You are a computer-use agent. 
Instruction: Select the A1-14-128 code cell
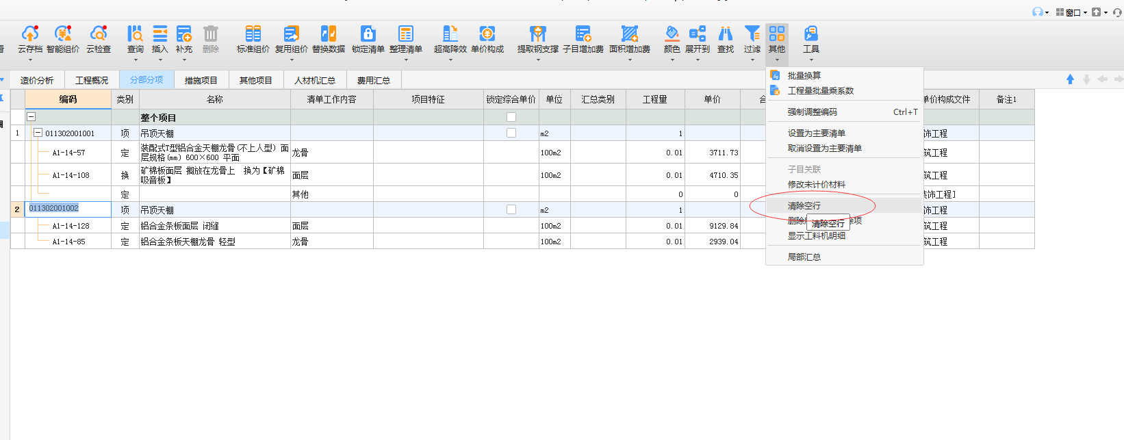tap(71, 225)
